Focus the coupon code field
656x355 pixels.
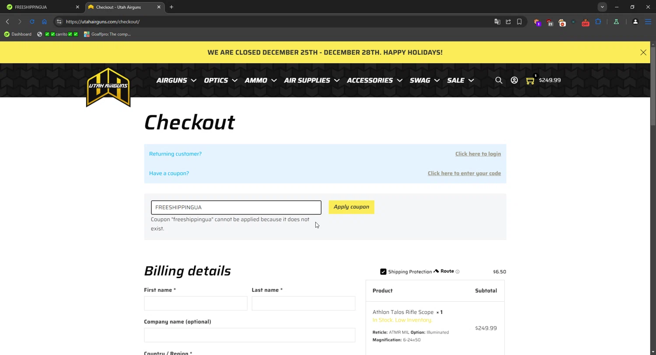click(236, 207)
